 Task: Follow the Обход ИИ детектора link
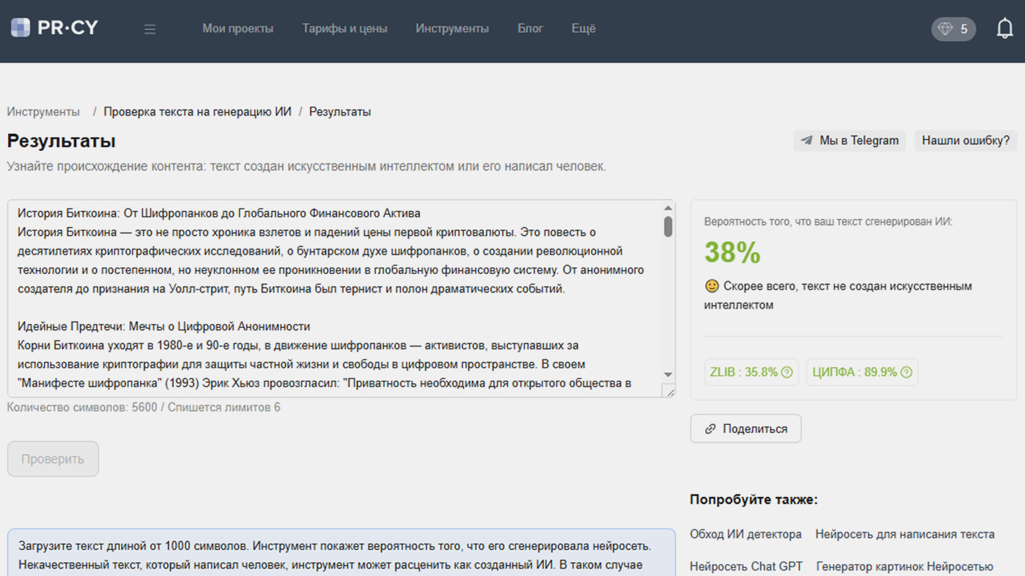745,534
